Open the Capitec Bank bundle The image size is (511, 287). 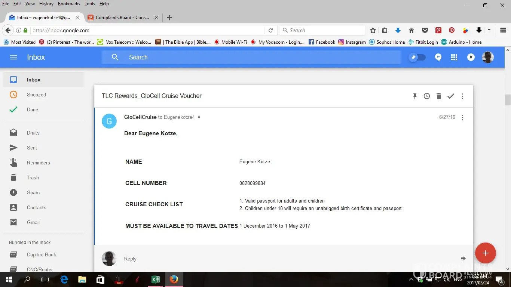pyautogui.click(x=41, y=255)
